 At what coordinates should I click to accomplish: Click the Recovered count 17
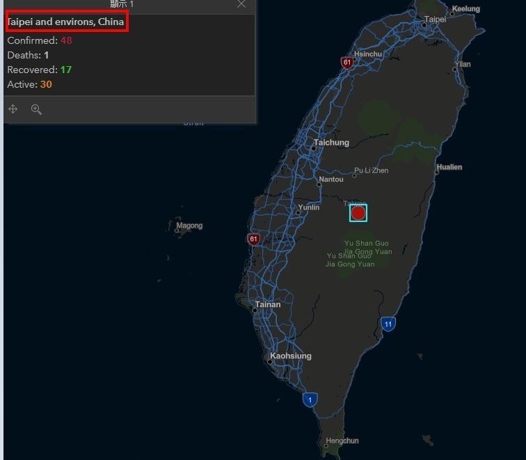[66, 70]
